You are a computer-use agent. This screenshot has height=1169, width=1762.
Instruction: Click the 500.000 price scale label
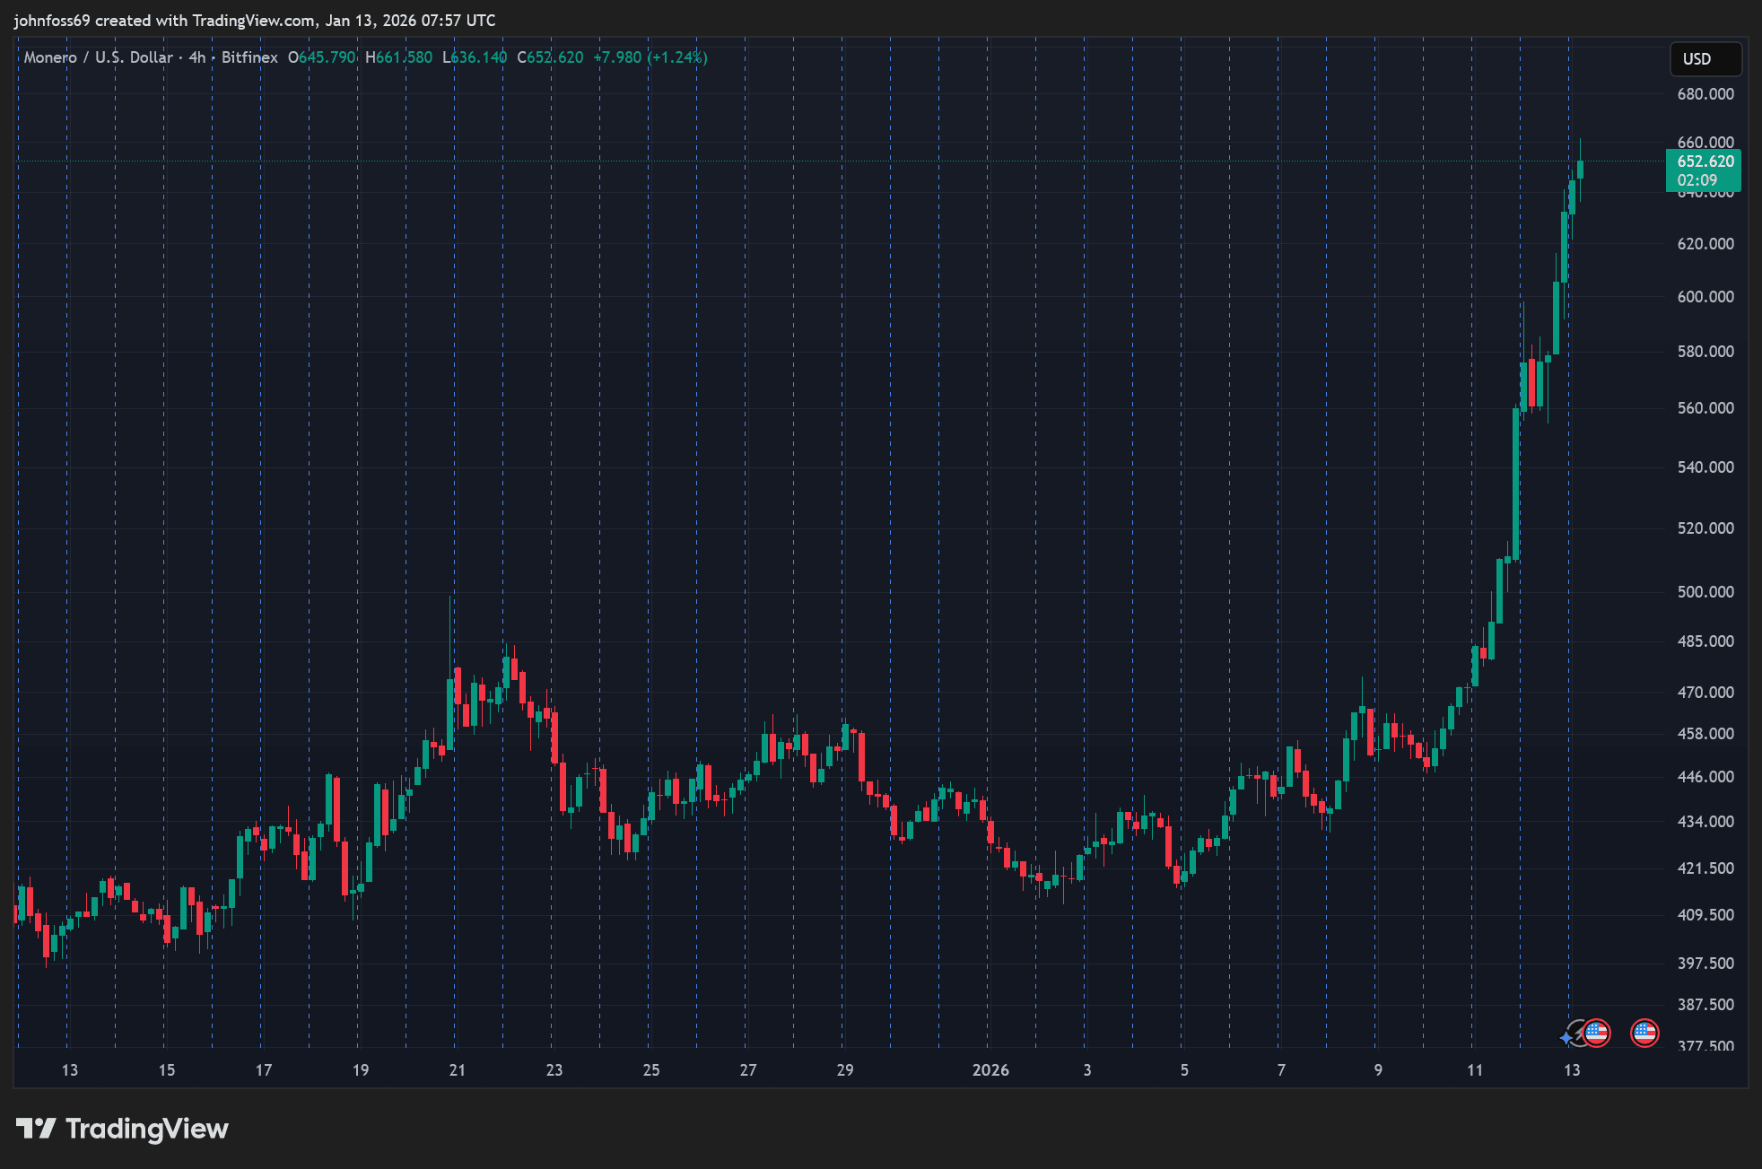click(1705, 591)
